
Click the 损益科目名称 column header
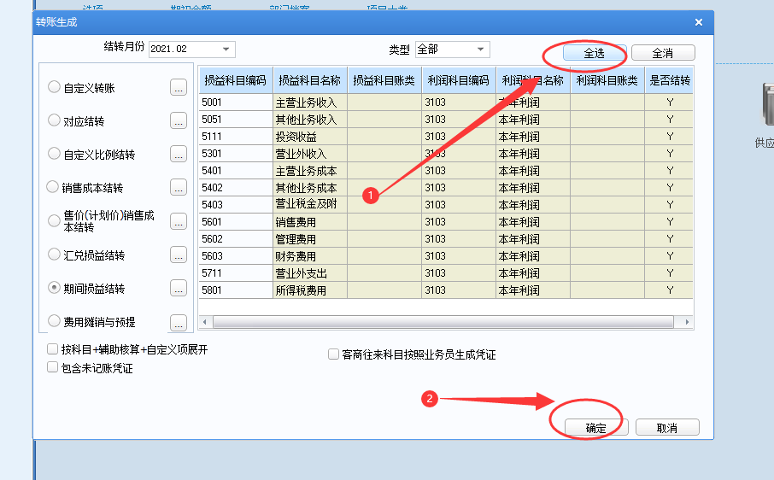(x=310, y=80)
